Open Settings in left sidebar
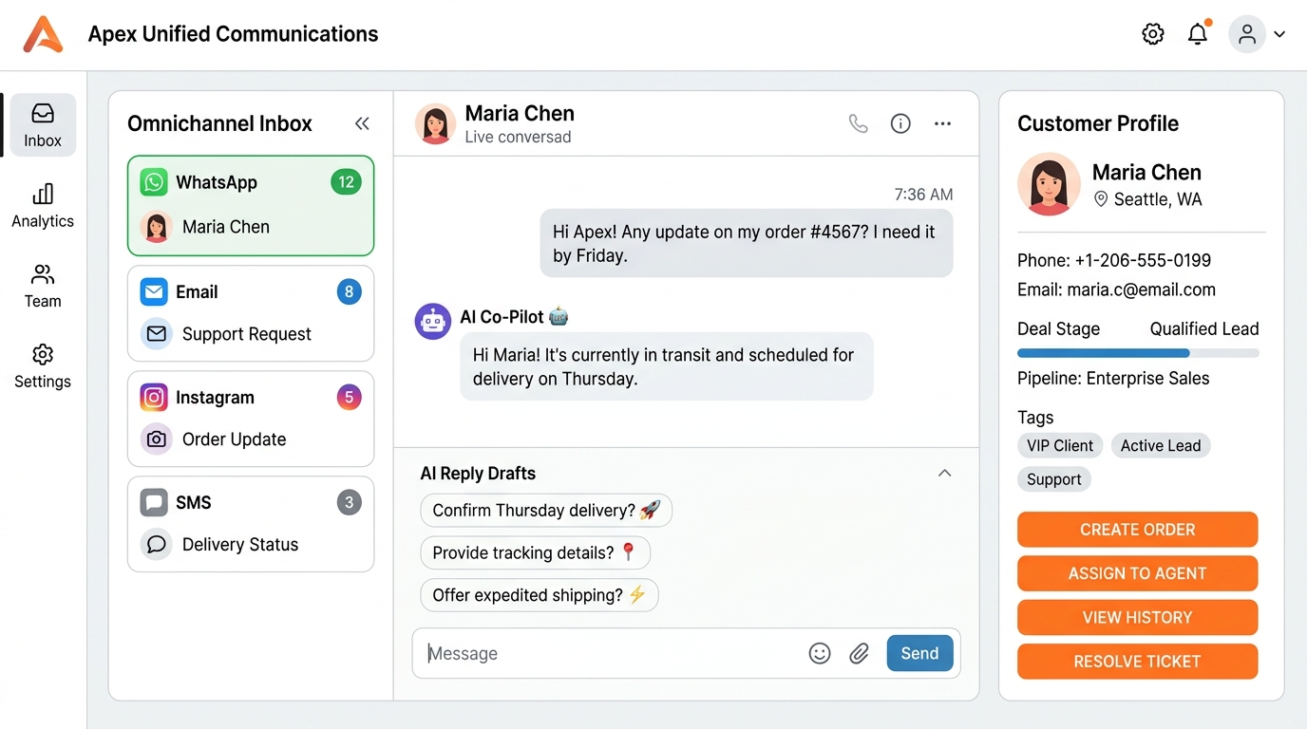The image size is (1307, 729). click(x=43, y=366)
